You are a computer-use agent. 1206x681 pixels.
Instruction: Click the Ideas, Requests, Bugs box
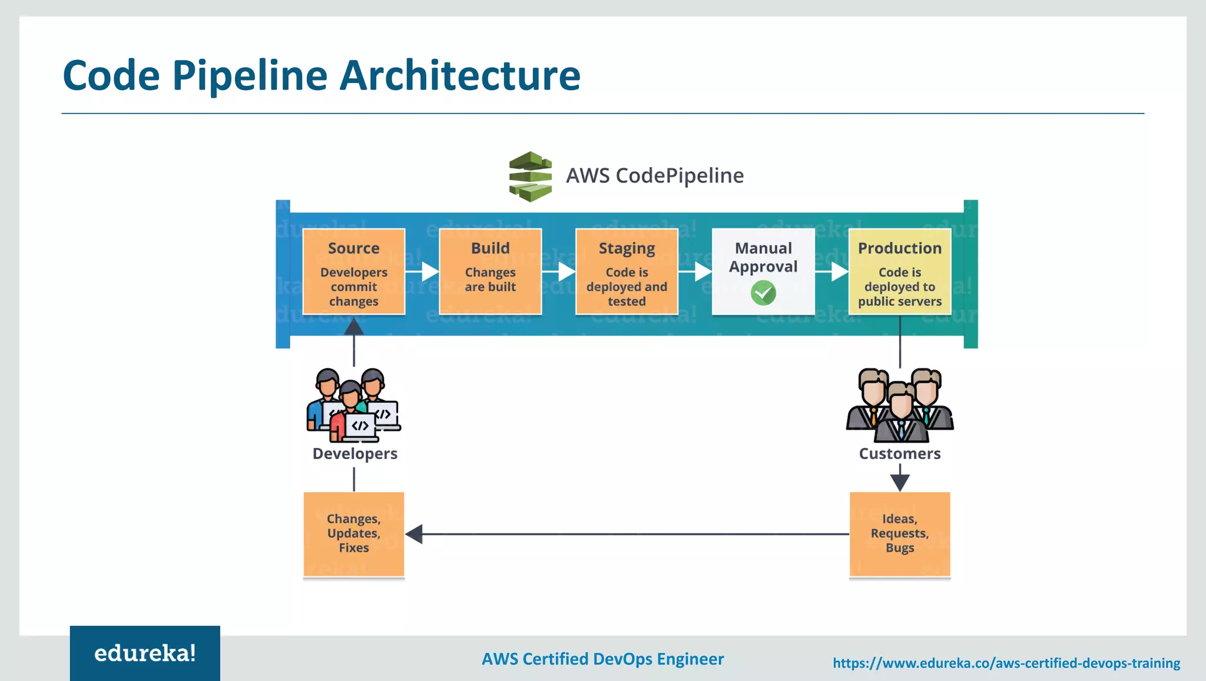(900, 534)
